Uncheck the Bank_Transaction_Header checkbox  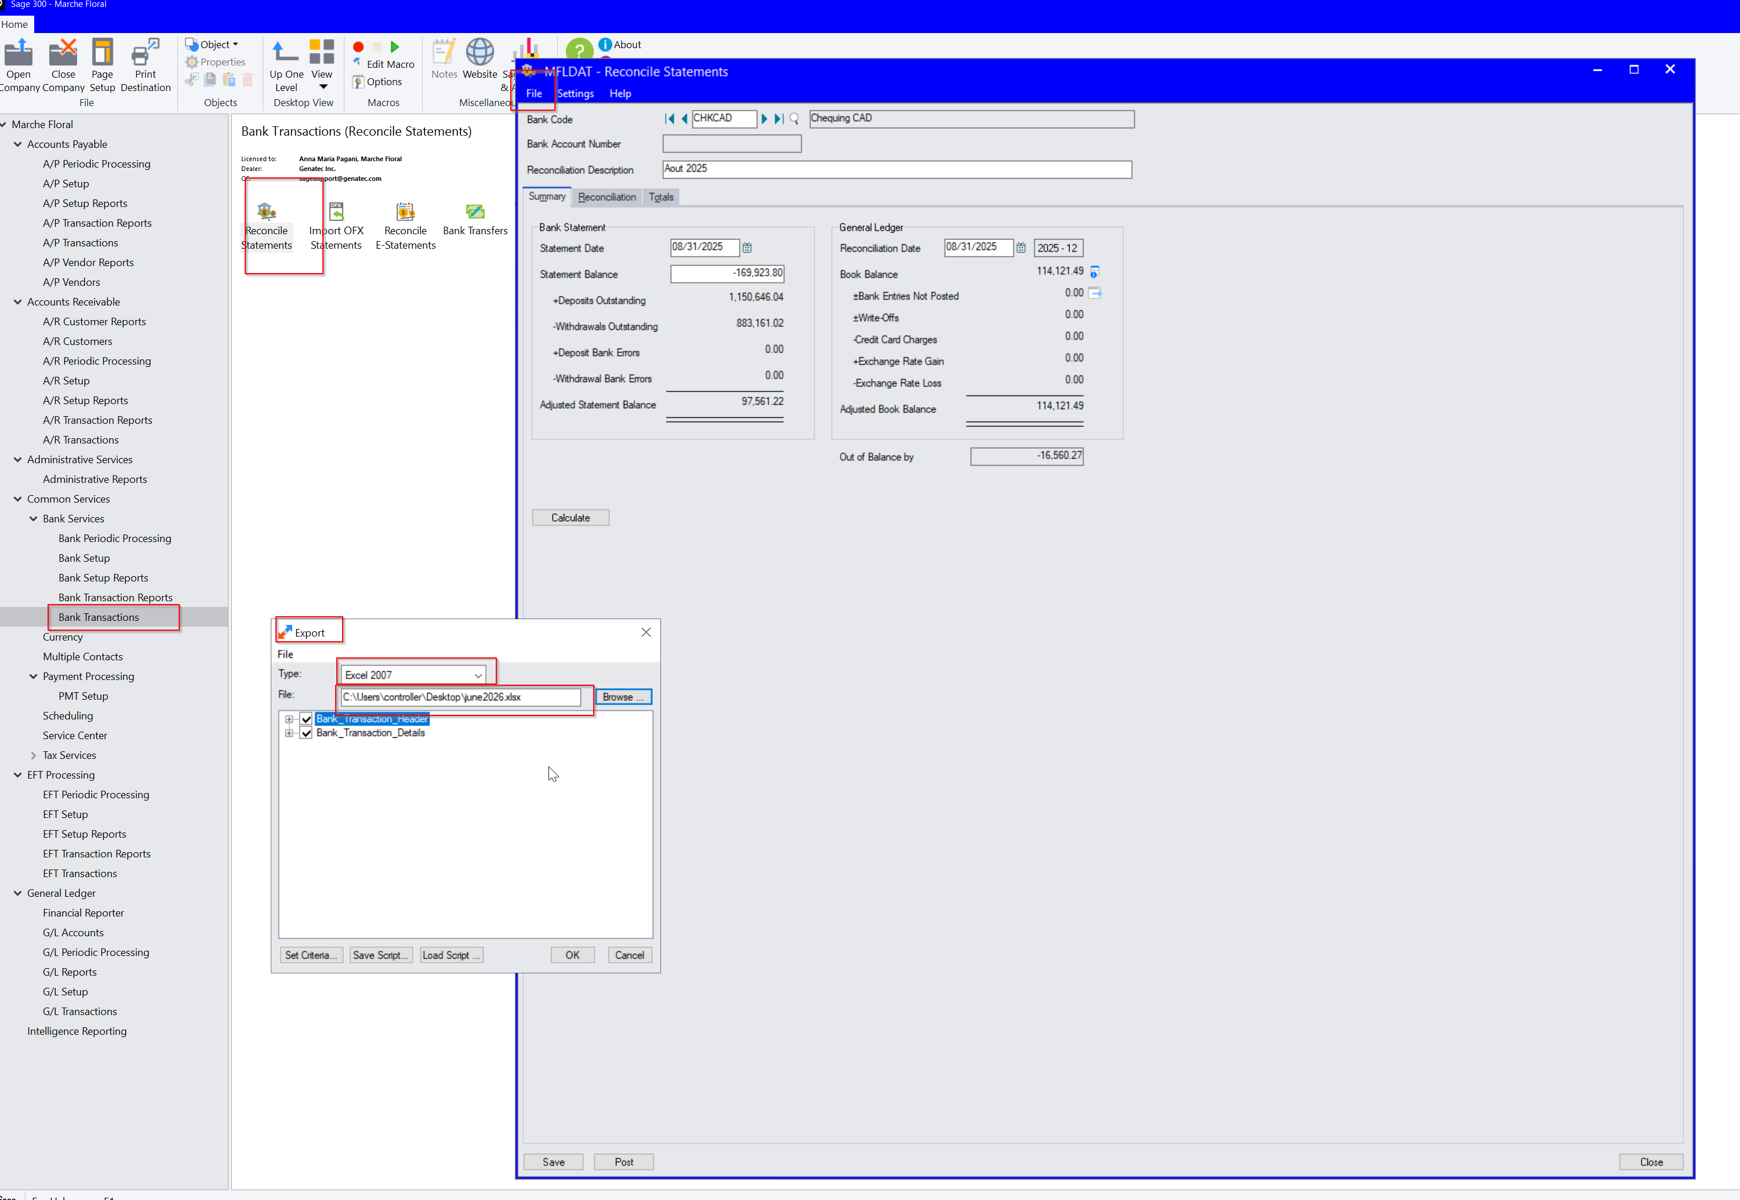coord(306,719)
